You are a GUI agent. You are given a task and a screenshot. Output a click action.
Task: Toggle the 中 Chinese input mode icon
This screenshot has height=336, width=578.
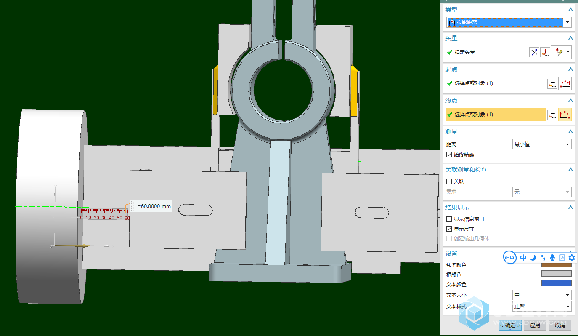(x=523, y=258)
